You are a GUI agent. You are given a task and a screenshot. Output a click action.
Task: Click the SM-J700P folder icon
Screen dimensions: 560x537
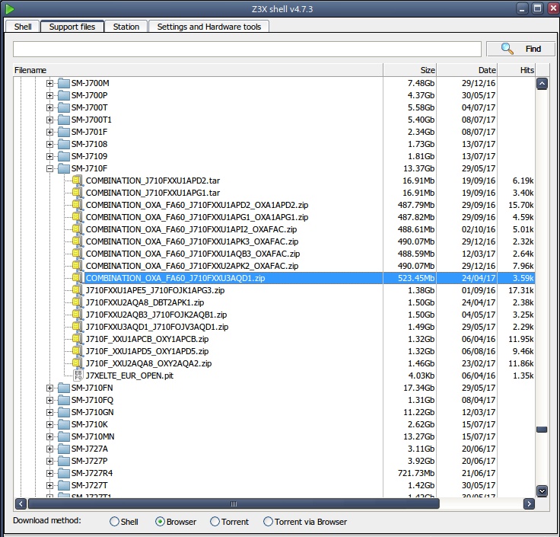coord(64,95)
